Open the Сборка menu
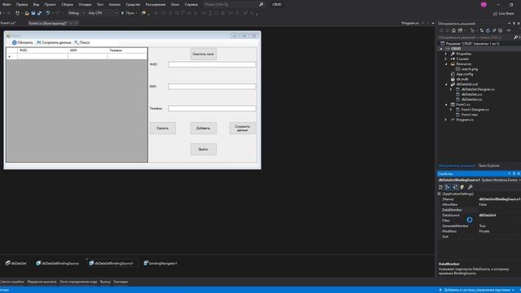The height and width of the screenshot is (293, 521). [67, 4]
